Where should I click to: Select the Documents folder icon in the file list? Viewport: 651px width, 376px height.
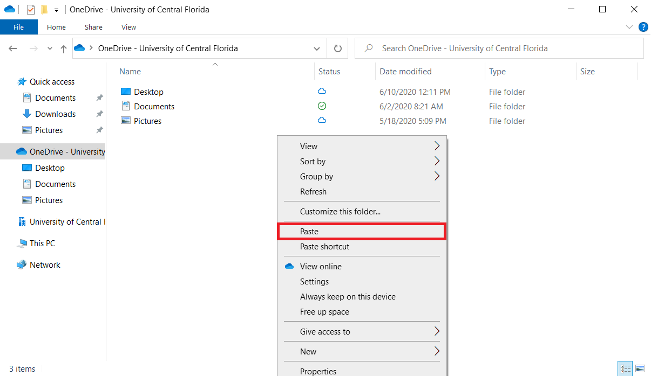126,106
